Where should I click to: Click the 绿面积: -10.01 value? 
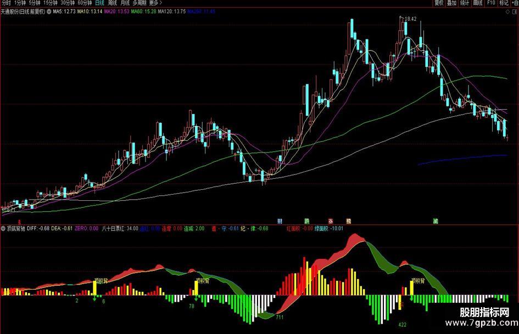click(x=328, y=229)
